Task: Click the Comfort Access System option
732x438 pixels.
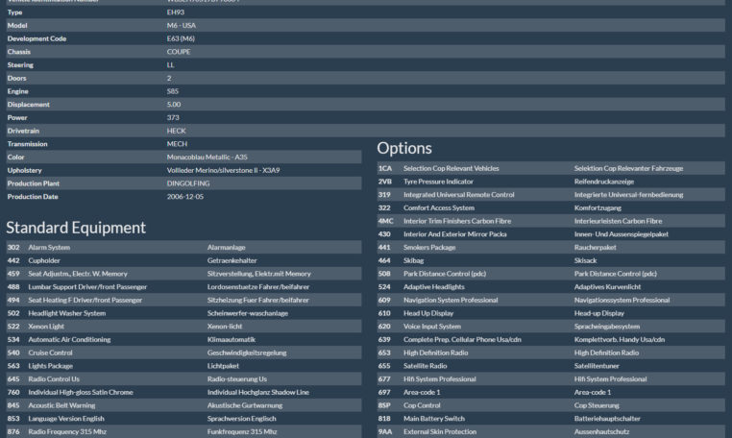Action: click(439, 207)
